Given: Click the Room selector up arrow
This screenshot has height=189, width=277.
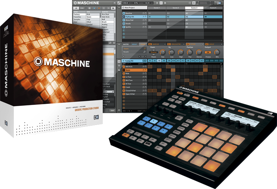Looking at the screenshot, I should [x=154, y=50].
